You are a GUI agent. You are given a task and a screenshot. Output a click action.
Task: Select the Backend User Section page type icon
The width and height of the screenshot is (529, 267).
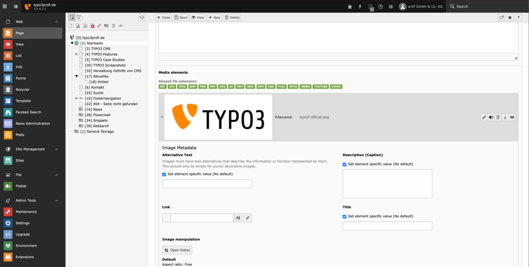[77, 26]
